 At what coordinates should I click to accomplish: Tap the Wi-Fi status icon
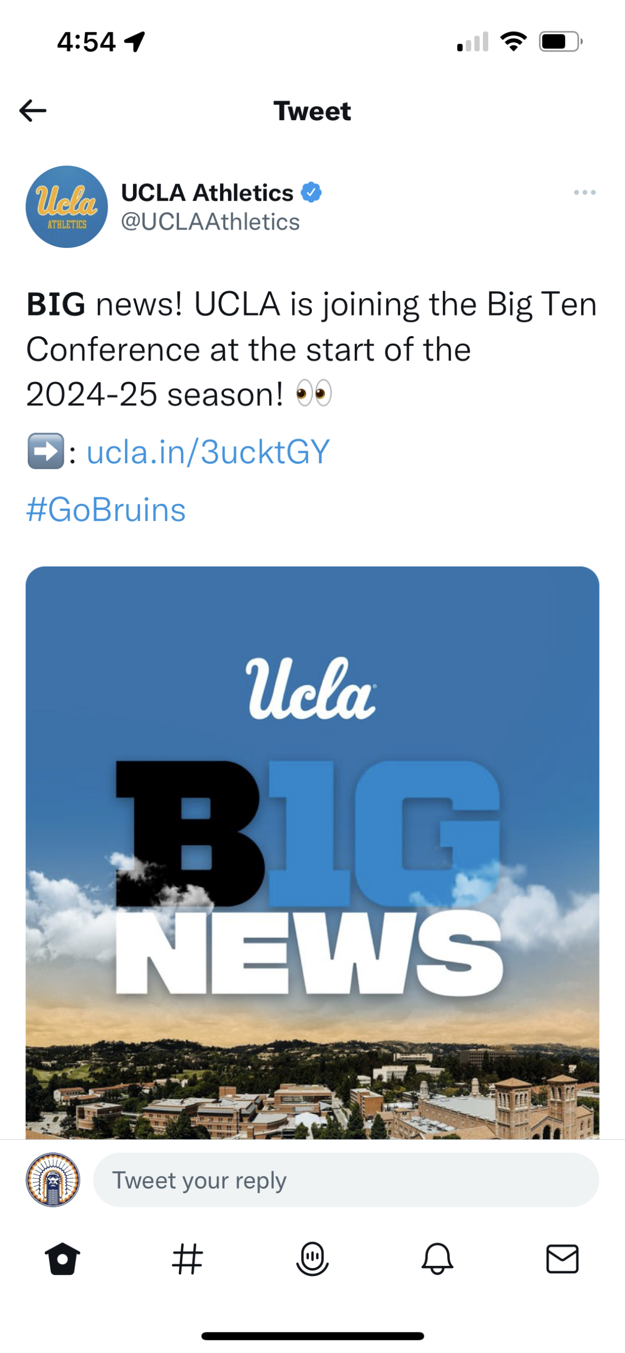point(514,42)
